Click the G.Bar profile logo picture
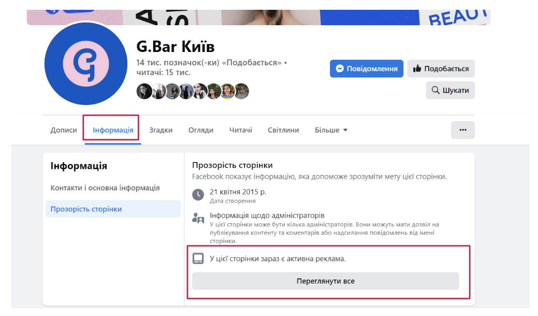Viewport: 538px width, 316px height. 85,64
